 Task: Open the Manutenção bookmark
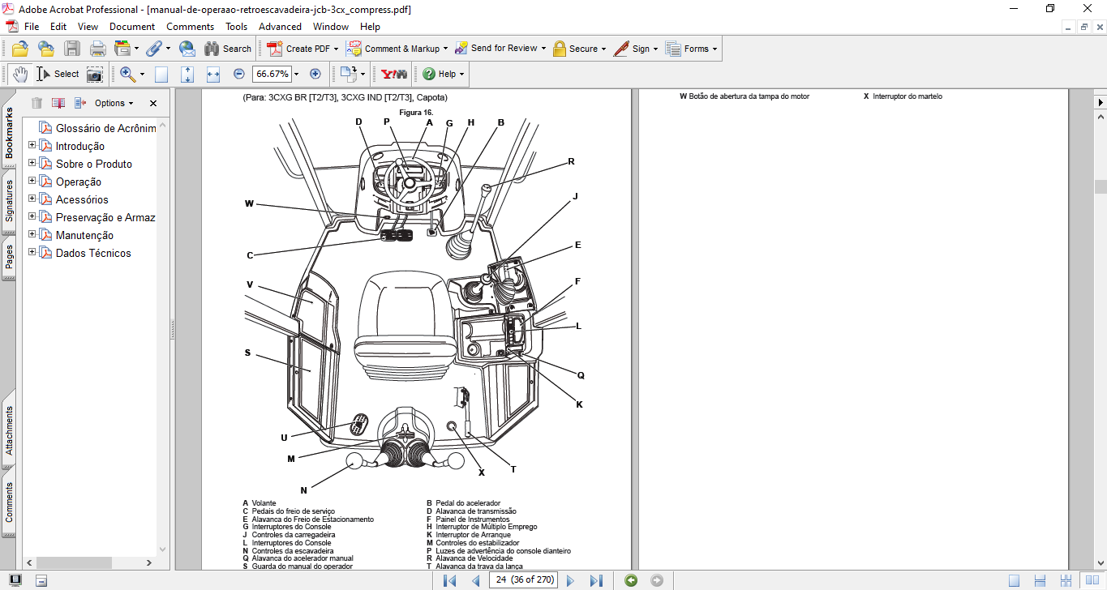coord(84,235)
